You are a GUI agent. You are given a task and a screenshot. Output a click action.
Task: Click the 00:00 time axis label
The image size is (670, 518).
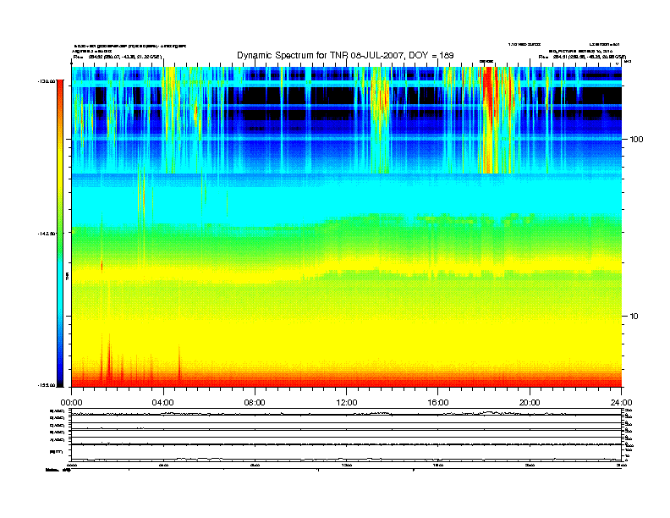(x=71, y=403)
